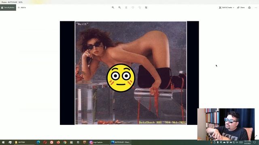Open the notification center icon
The width and height of the screenshot is (259, 145).
[x=255, y=142]
